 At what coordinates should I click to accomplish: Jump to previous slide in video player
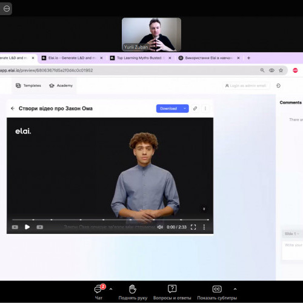tap(15, 227)
